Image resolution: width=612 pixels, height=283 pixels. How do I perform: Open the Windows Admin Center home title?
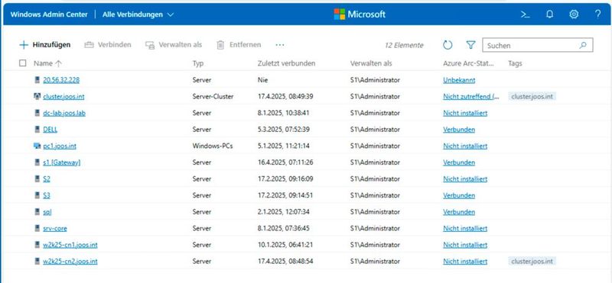(49, 14)
